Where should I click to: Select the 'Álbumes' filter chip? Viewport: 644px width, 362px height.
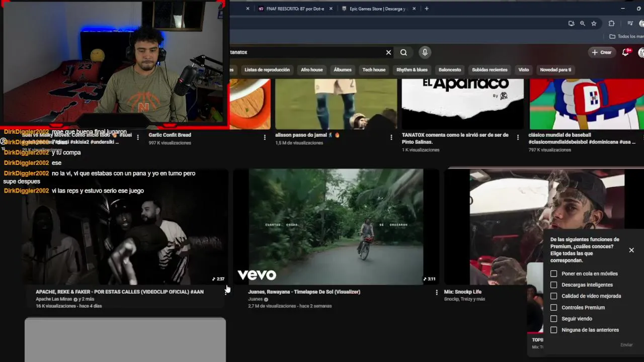[x=343, y=70]
